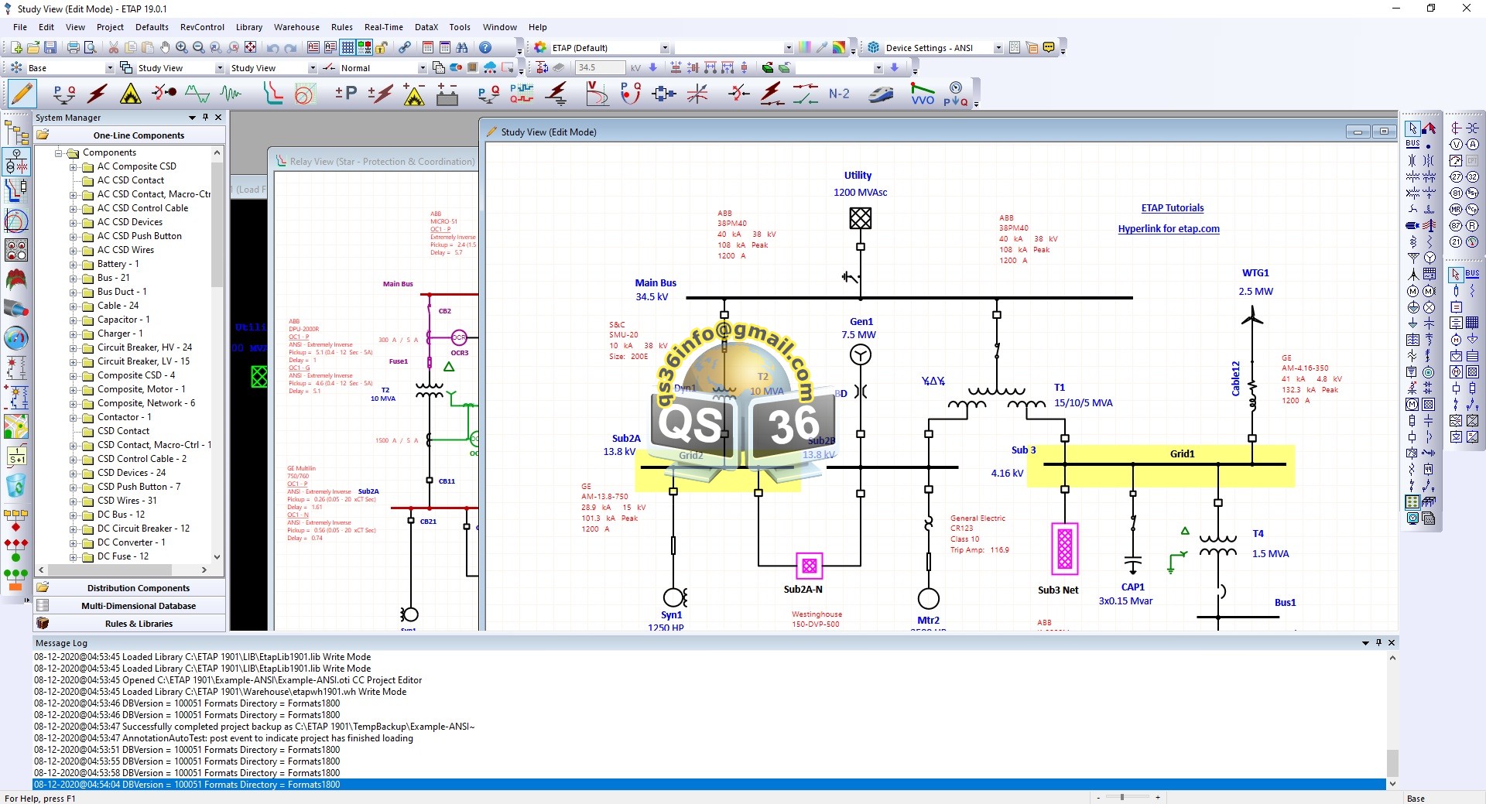
Task: Click the Save project icon
Action: coord(50,47)
